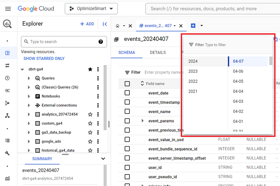This screenshot has height=186, width=280.
Task: Click the date list scrollbar thumb
Action: click(x=271, y=61)
